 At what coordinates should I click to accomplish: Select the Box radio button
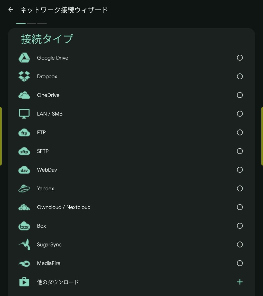(x=240, y=226)
